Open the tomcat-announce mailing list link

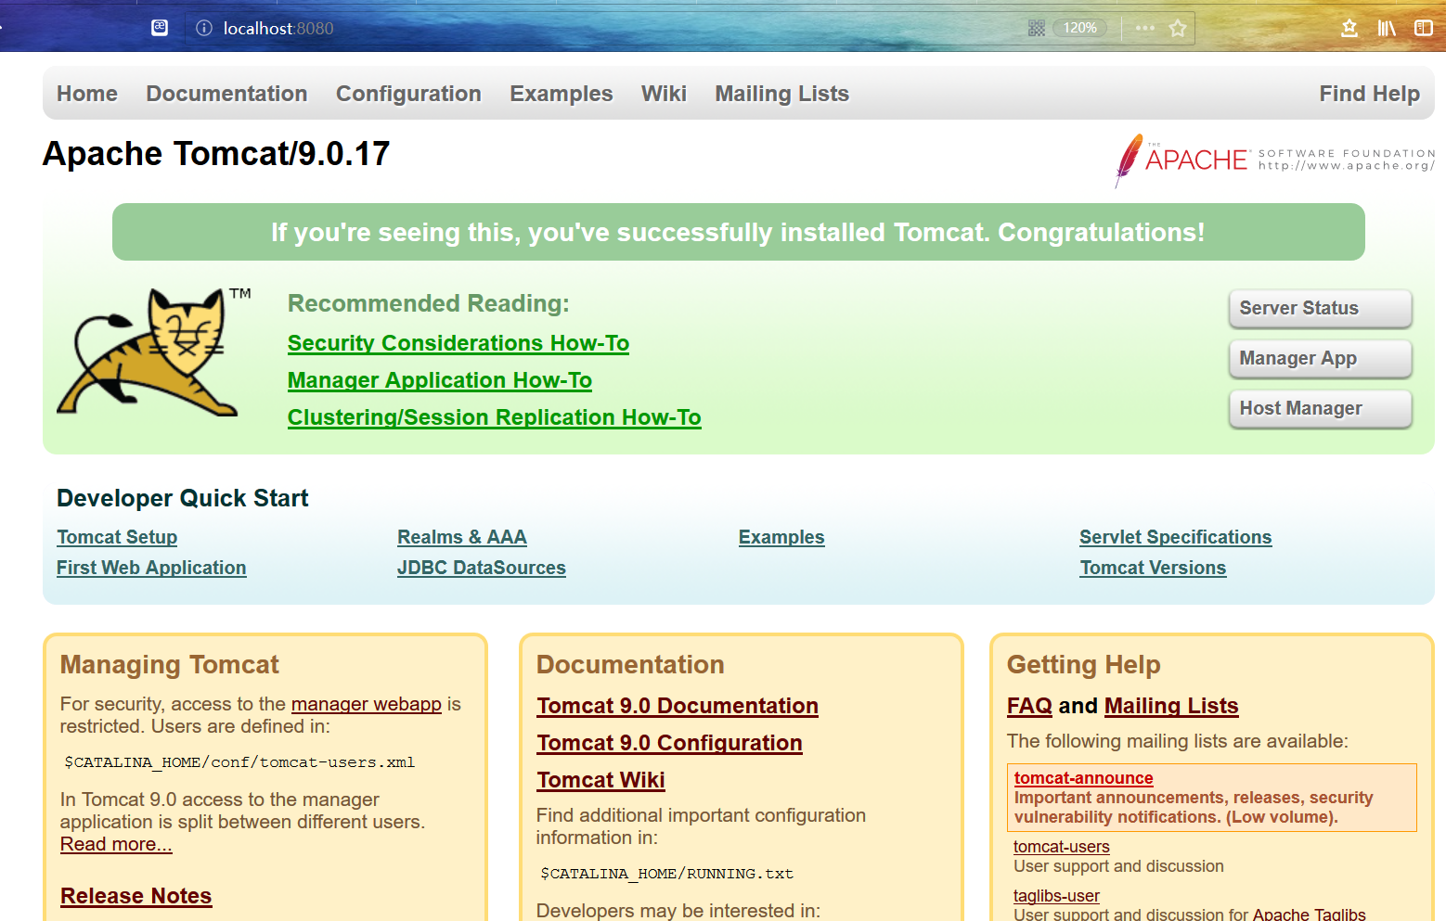pos(1084,778)
